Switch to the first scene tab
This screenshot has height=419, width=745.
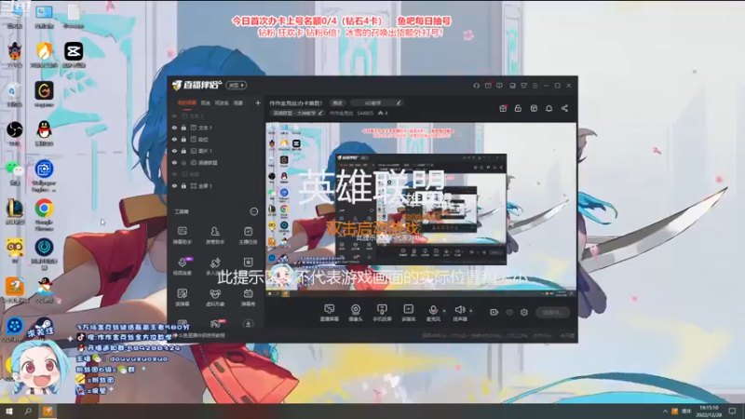[x=187, y=102]
